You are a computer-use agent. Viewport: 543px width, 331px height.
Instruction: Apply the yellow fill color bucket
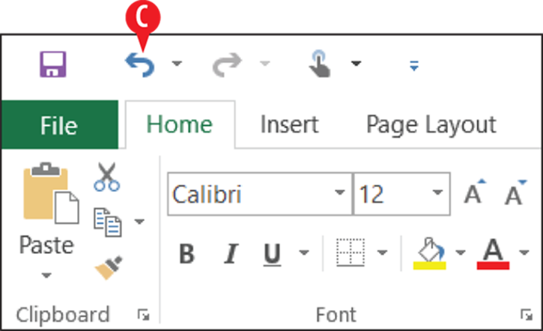pyautogui.click(x=429, y=253)
